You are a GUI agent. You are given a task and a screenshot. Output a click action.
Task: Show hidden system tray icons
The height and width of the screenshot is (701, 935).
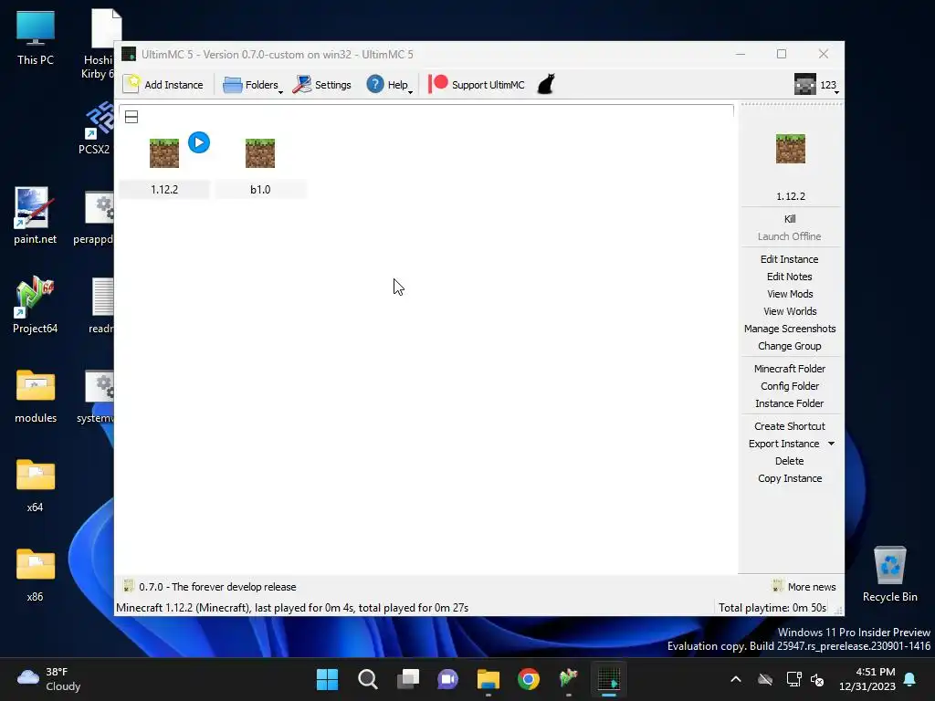[x=736, y=679]
